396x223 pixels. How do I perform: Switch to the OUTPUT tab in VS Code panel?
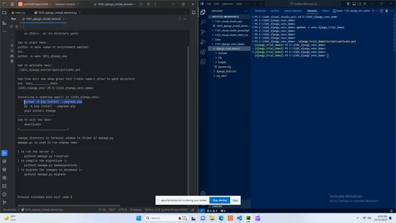(x=275, y=11)
